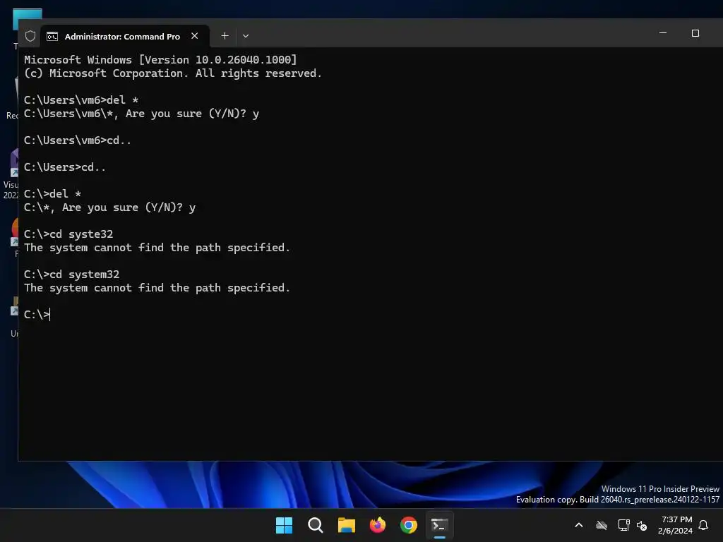This screenshot has width=723, height=542.
Task: Select the Administrator: Command Prompt tab
Action: click(125, 36)
